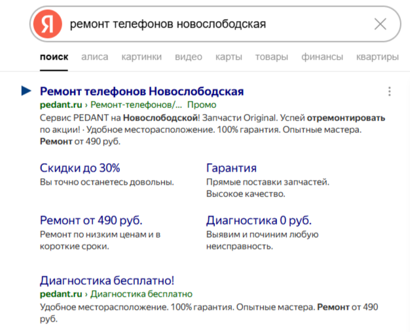Viewport: 410px width, 332px height.
Task: Open the финансы tab
Action: (x=322, y=57)
